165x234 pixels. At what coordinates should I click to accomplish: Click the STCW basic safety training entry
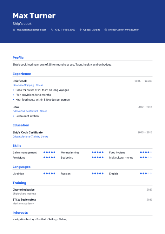(x=24, y=200)
